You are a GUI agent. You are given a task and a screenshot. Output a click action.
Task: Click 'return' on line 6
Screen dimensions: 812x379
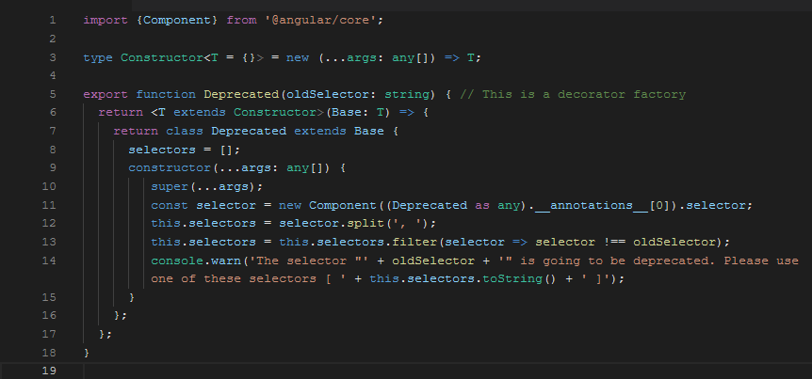click(x=121, y=113)
